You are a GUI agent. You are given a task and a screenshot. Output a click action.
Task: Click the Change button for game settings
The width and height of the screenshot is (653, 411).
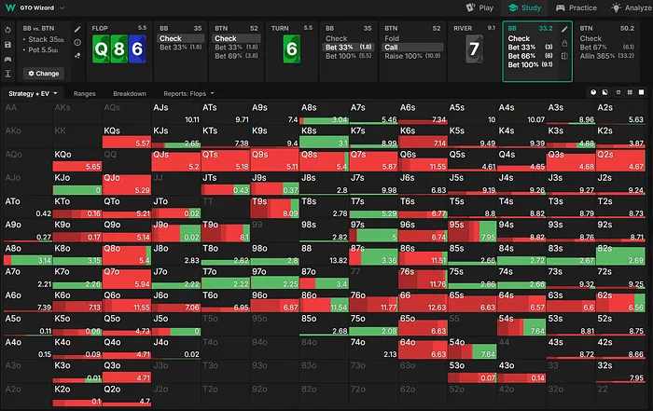pyautogui.click(x=42, y=73)
